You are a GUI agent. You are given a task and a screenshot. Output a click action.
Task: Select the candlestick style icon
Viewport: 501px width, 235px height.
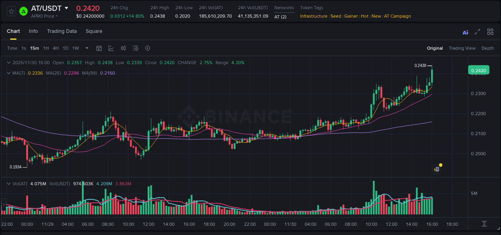click(123, 48)
